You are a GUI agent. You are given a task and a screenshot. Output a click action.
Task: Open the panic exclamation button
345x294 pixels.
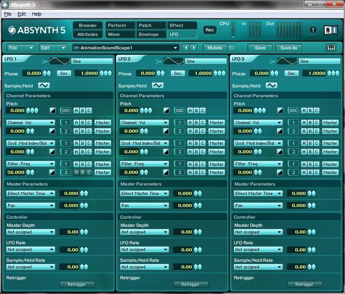click(x=313, y=30)
